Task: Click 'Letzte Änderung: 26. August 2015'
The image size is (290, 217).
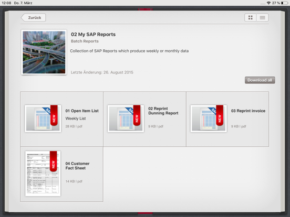Action: 102,72
